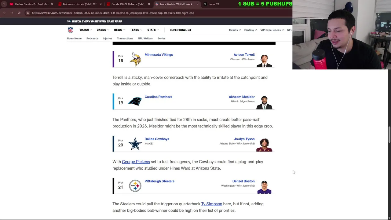
Task: Click the browser back arrow
Action: (4, 13)
